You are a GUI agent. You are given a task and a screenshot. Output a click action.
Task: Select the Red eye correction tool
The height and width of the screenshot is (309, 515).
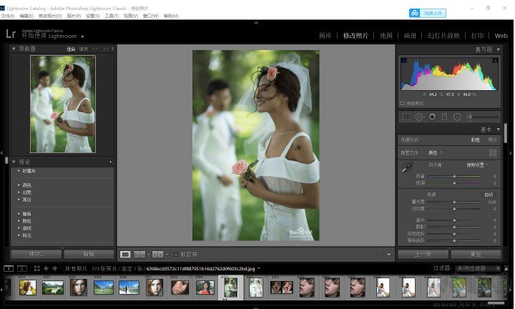point(432,117)
